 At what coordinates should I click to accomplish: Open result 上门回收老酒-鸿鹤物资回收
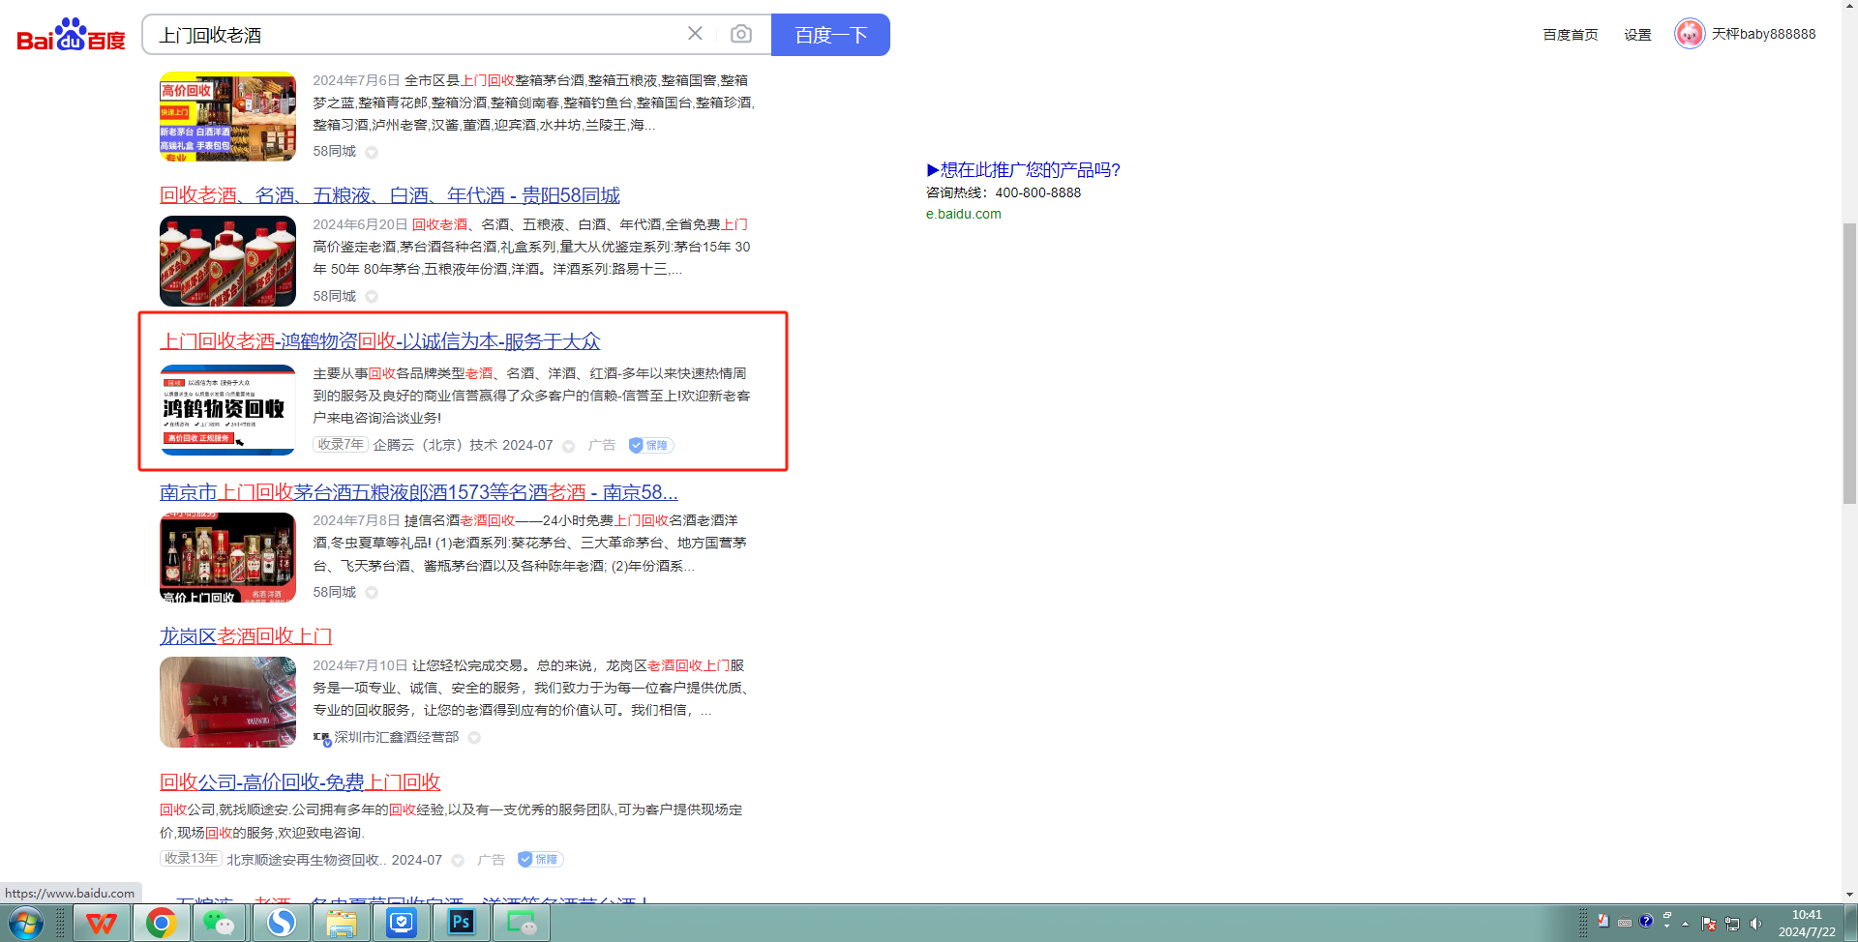click(380, 341)
